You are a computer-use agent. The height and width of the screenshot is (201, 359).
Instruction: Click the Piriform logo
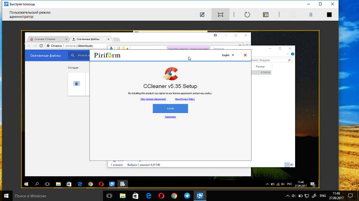(107, 55)
